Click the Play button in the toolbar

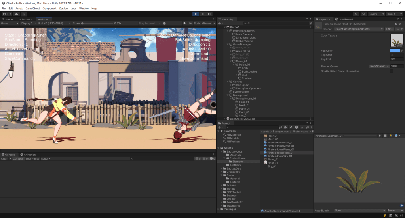pos(196,14)
